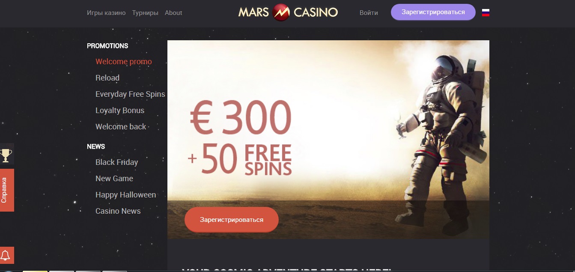Click the Войти login link

click(x=369, y=13)
